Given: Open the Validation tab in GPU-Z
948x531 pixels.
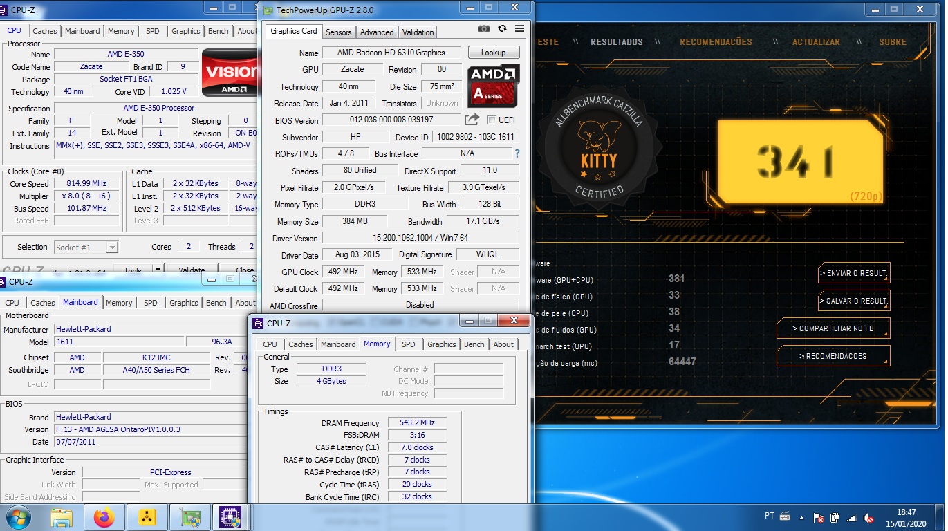Looking at the screenshot, I should [x=418, y=32].
